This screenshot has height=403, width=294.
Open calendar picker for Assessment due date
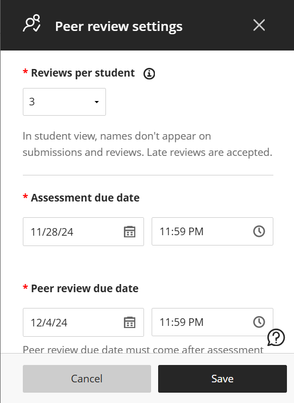coord(130,231)
